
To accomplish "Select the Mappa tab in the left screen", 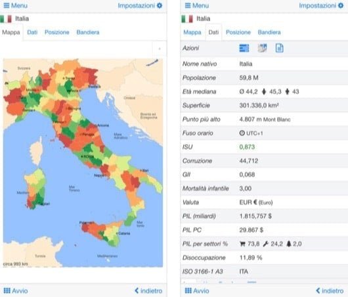I will pos(11,32).
